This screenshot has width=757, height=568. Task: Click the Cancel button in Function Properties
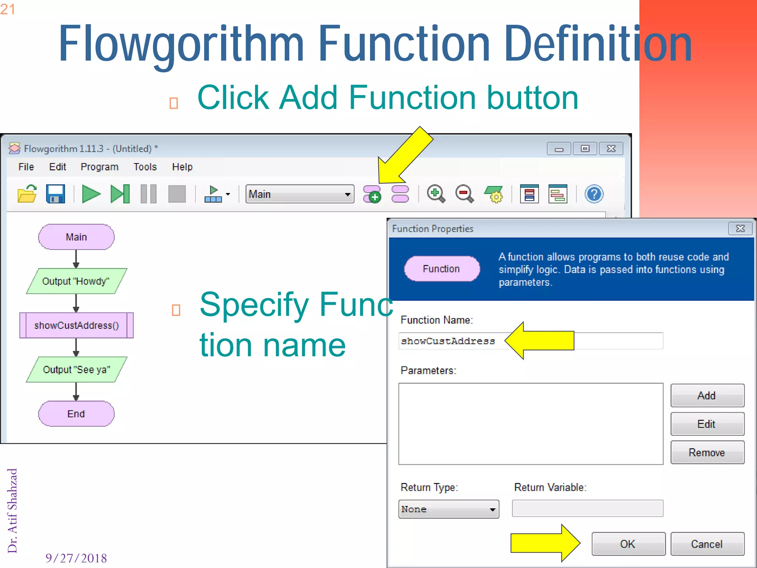(x=707, y=544)
